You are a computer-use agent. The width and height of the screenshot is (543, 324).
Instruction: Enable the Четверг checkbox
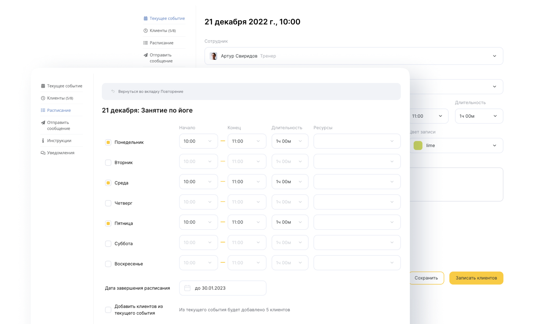108,203
